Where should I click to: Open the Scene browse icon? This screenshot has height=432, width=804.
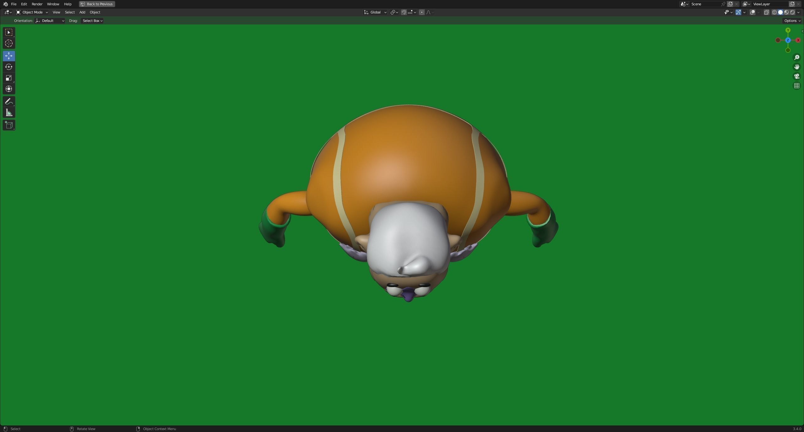click(x=684, y=4)
